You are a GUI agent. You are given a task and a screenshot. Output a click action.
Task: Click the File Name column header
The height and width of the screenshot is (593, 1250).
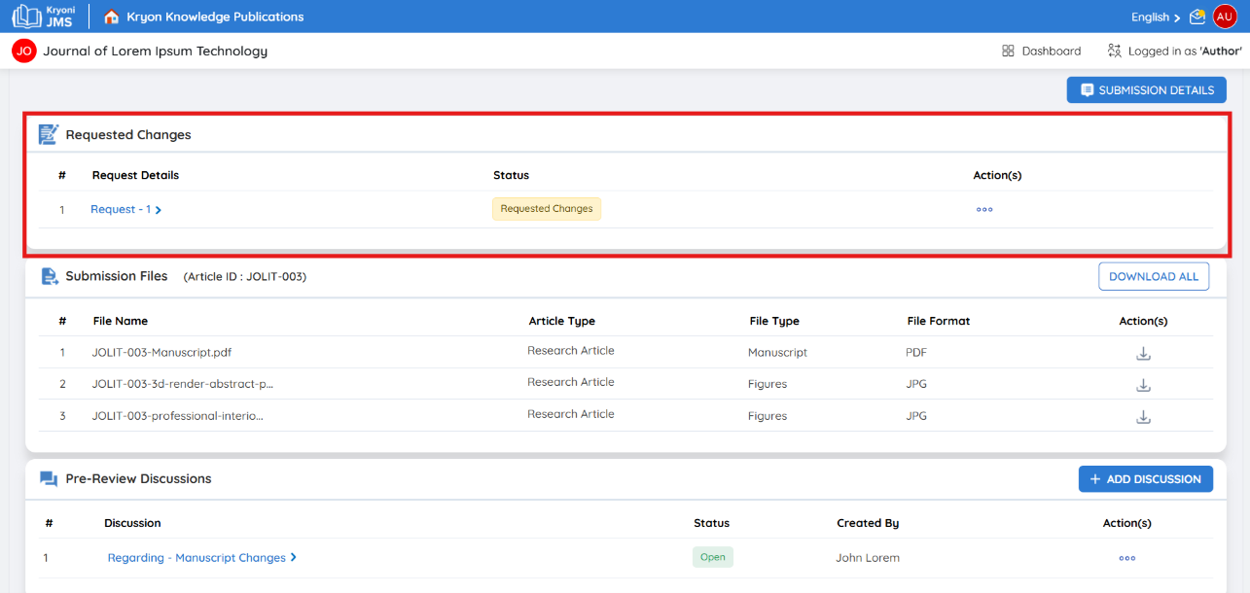[121, 321]
